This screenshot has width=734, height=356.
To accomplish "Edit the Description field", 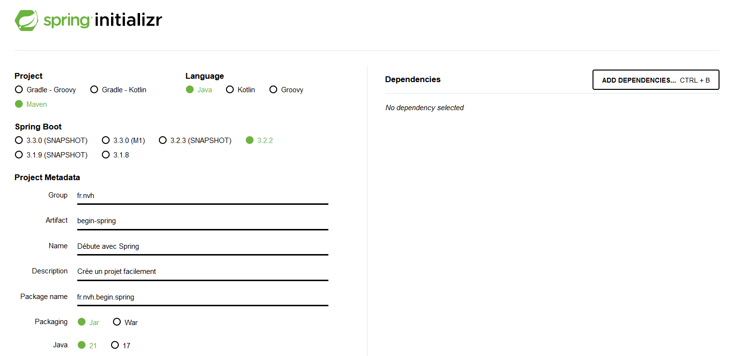I will 203,271.
